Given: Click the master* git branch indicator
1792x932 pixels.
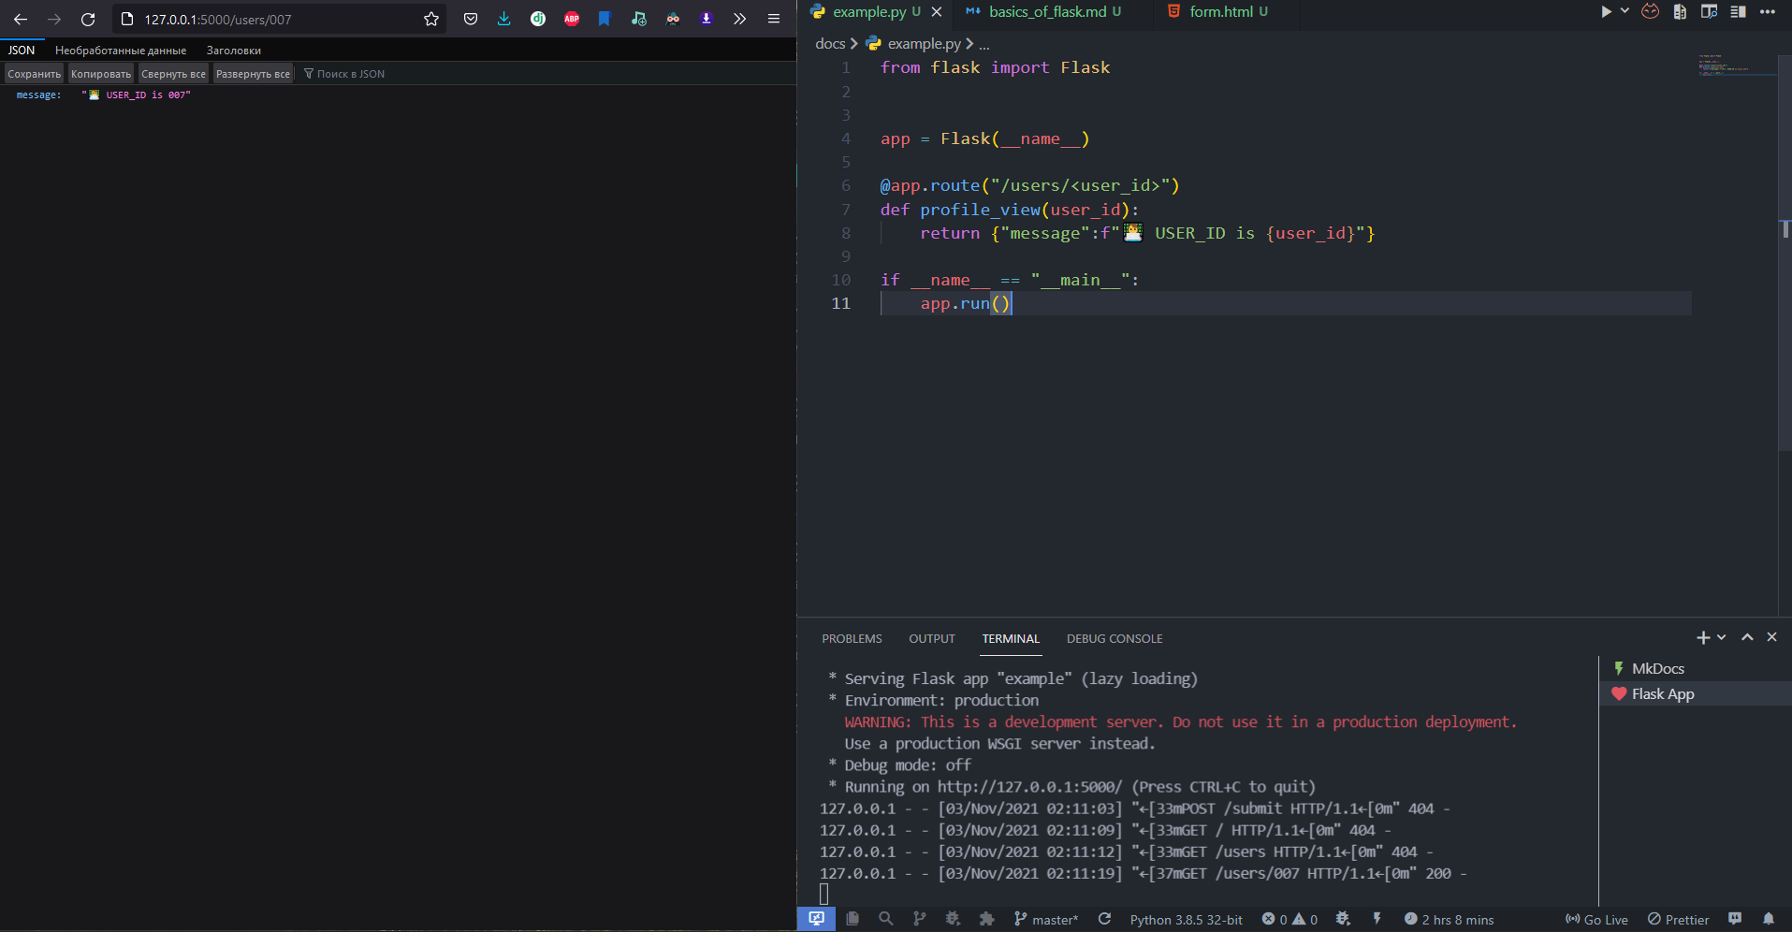Looking at the screenshot, I should coord(1046,920).
